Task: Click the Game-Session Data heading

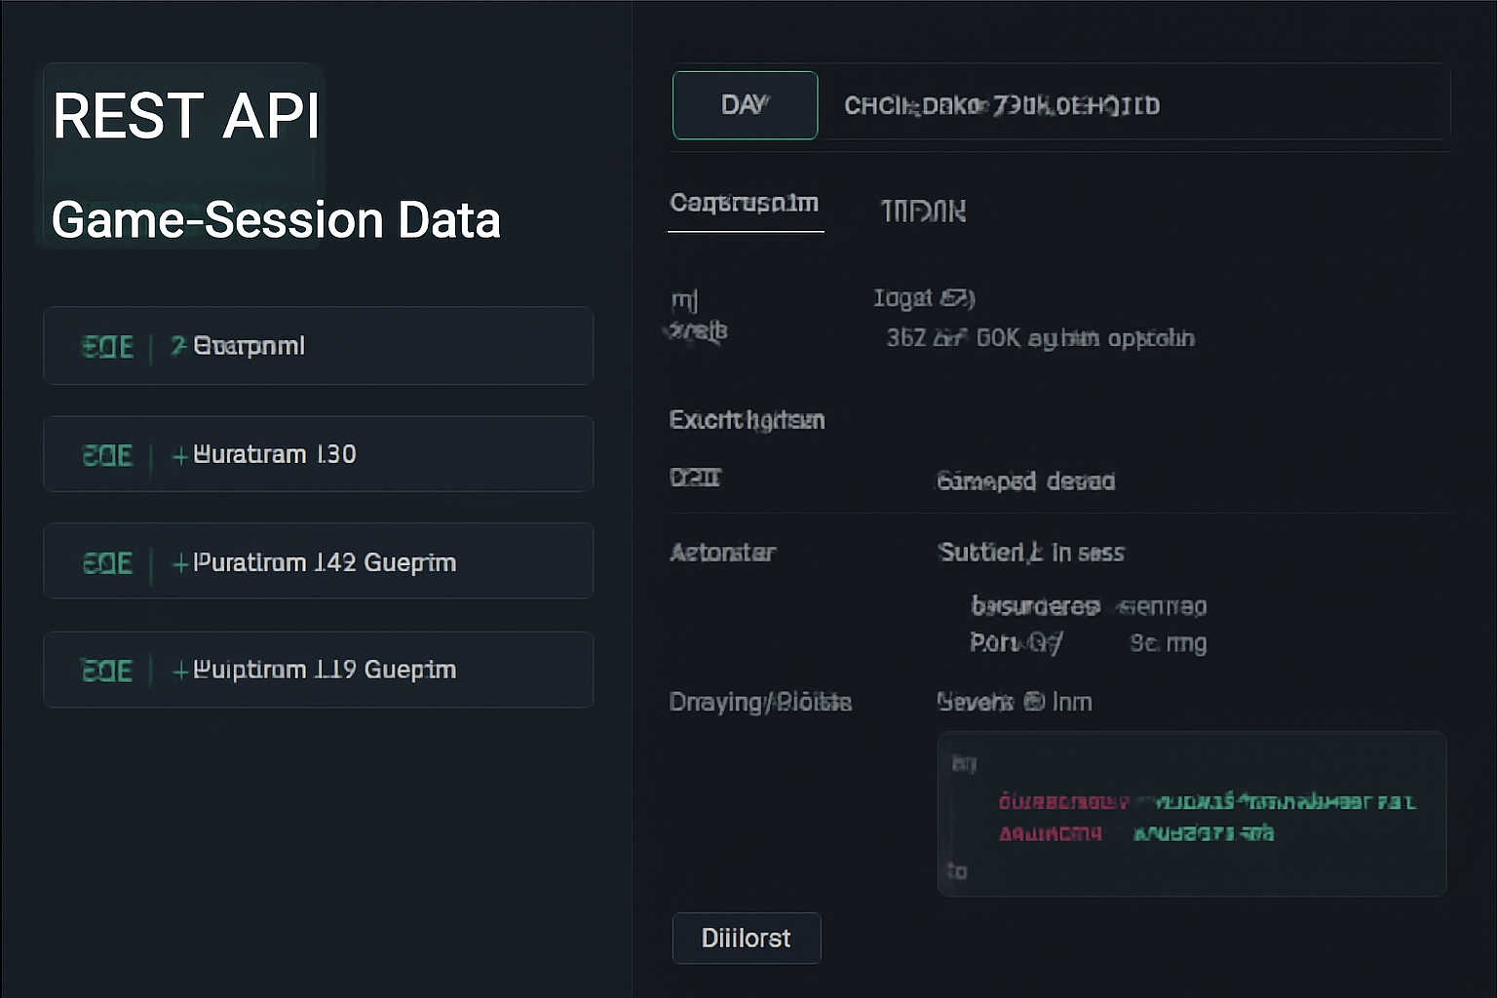Action: click(x=276, y=220)
